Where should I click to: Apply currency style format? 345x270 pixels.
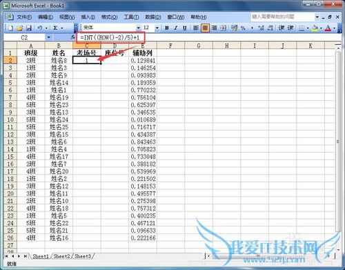point(234,28)
